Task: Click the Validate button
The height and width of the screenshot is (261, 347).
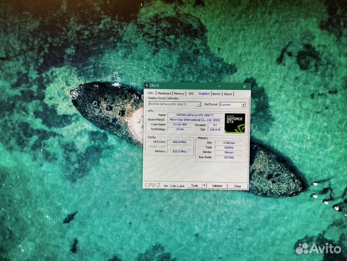Action: (x=217, y=186)
